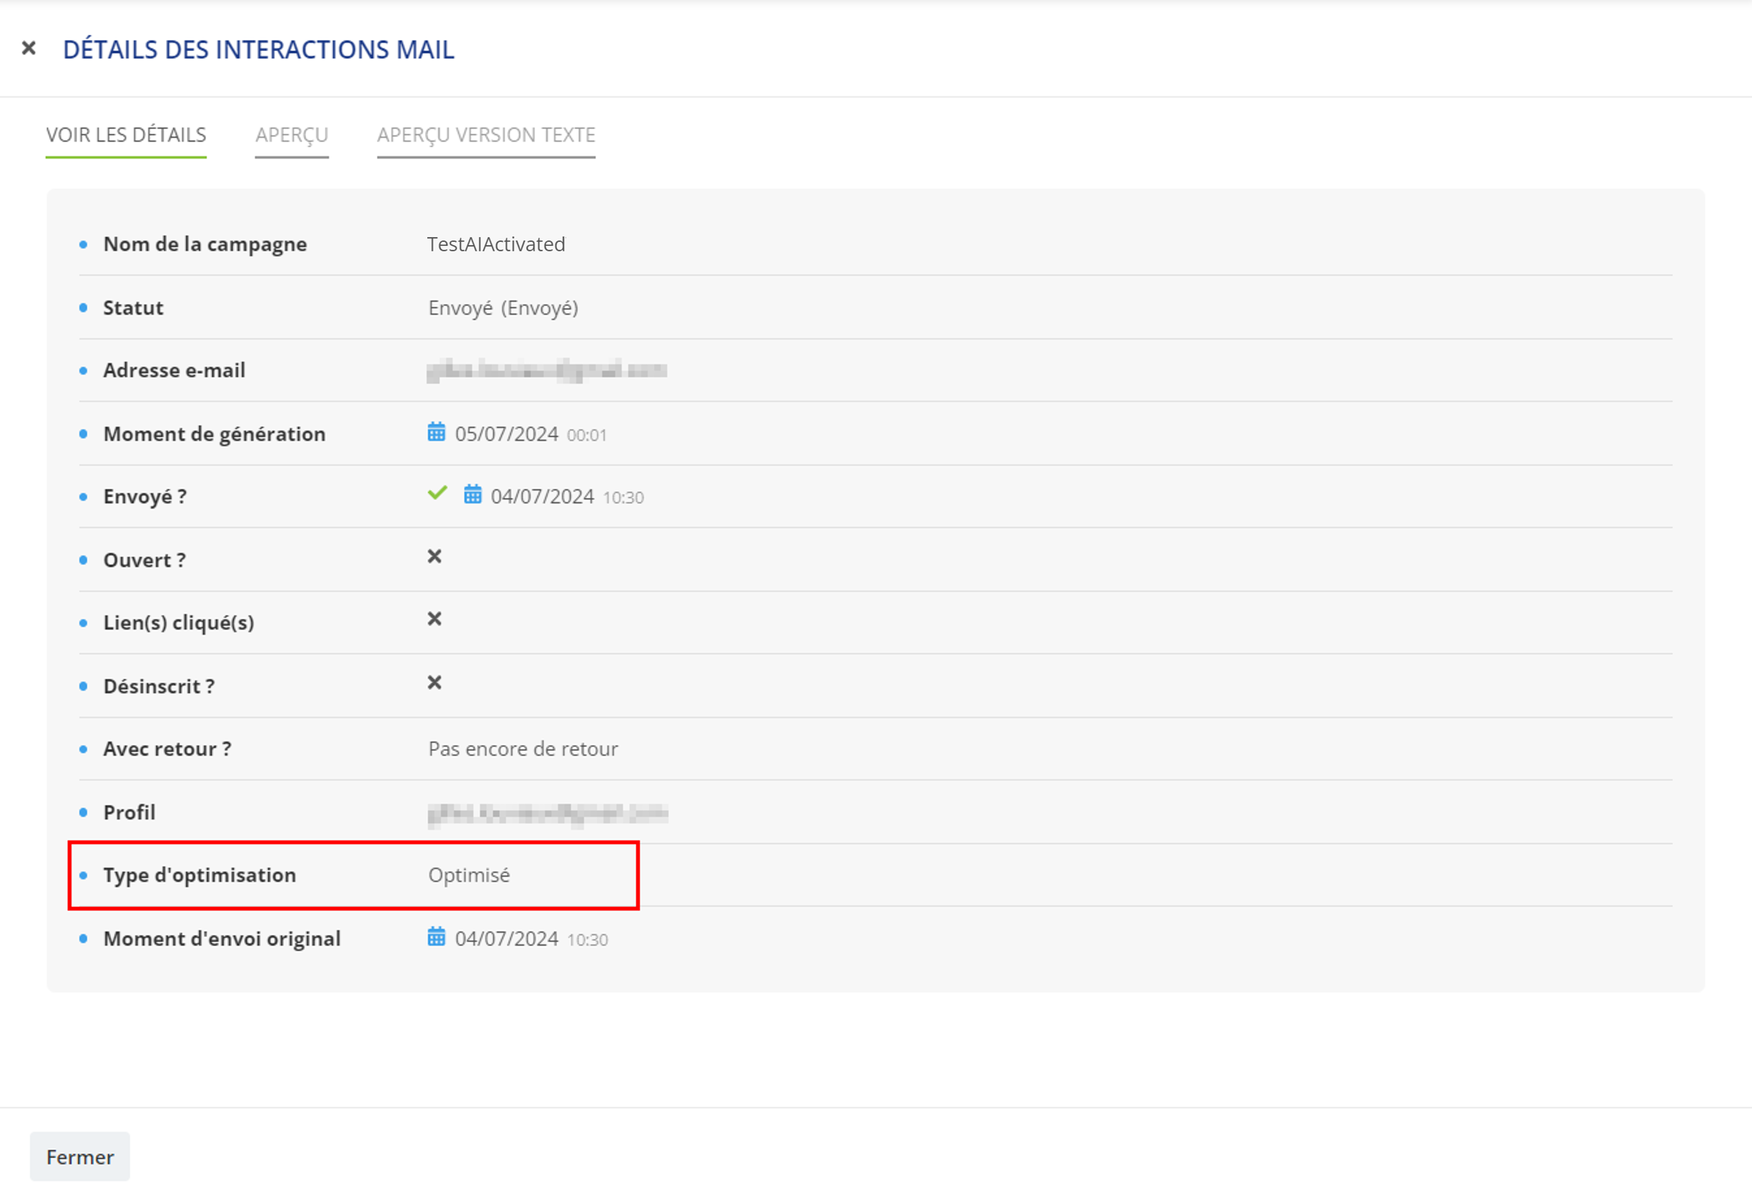
Task: Click the Envoyé ? label
Action: pos(146,497)
